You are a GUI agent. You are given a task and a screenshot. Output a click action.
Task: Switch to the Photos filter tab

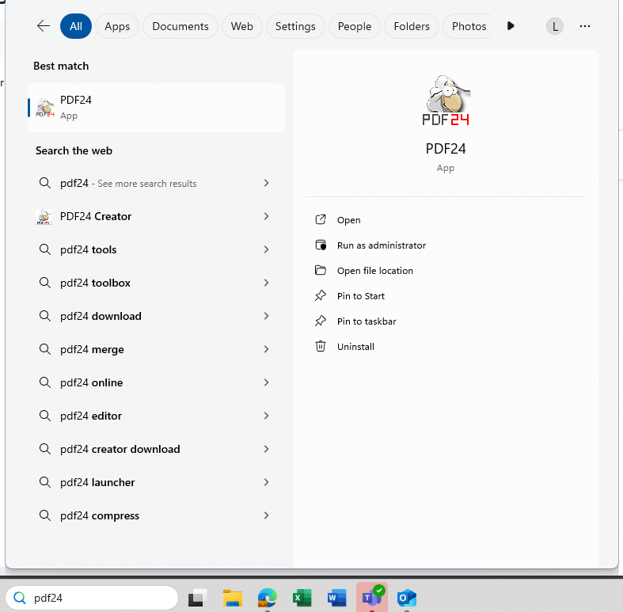(467, 26)
